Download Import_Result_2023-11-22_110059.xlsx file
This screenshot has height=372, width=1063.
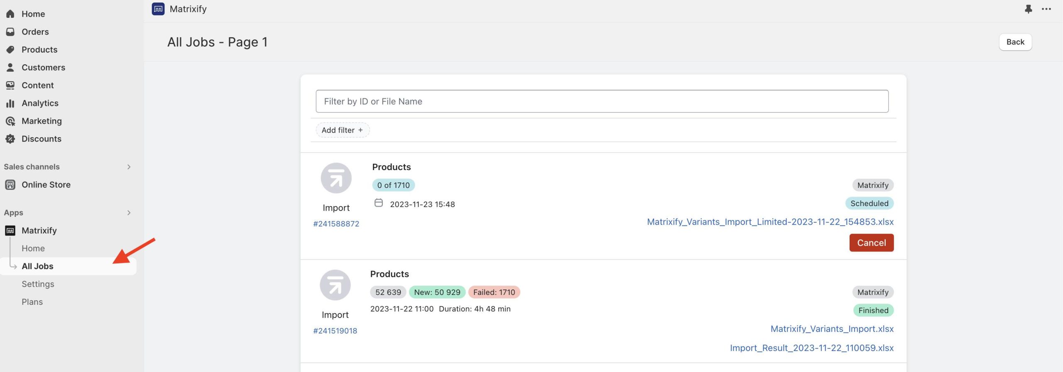click(x=812, y=348)
